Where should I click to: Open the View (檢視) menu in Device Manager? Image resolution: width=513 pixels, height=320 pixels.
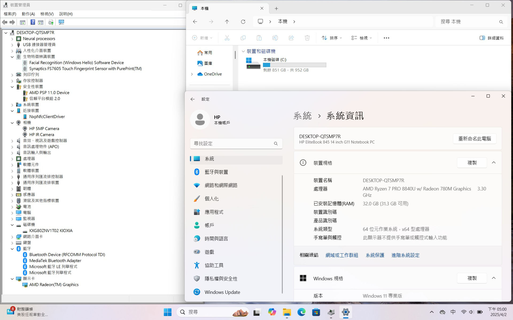pos(47,14)
